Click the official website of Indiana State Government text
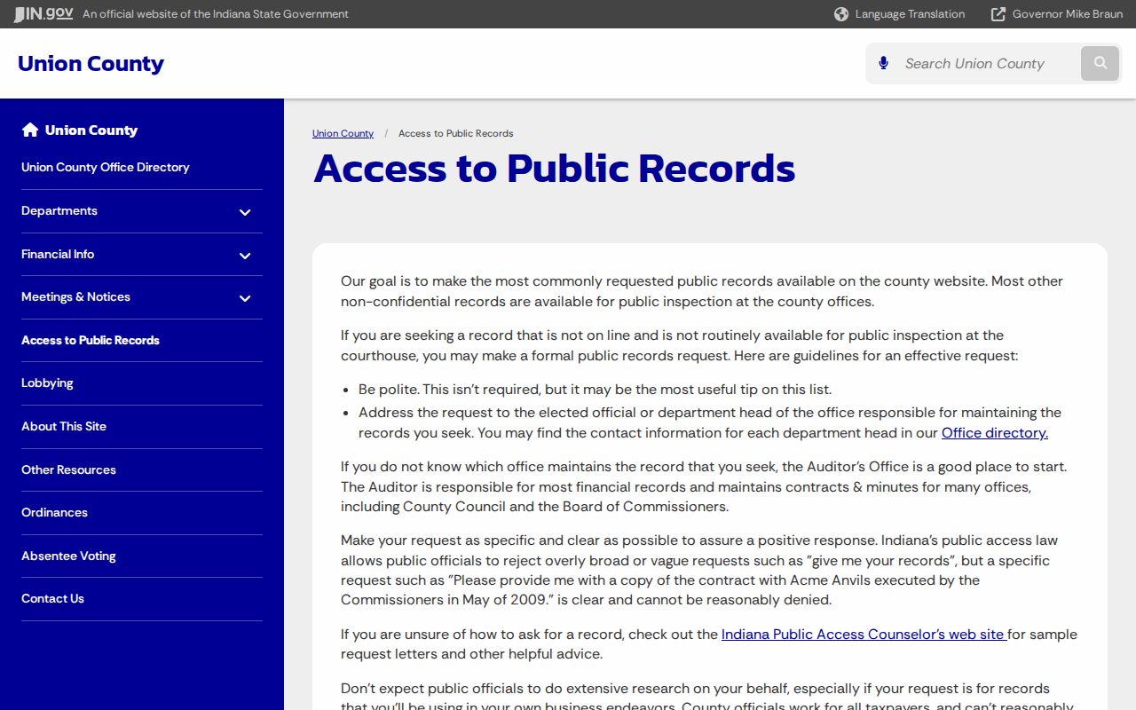 (216, 14)
